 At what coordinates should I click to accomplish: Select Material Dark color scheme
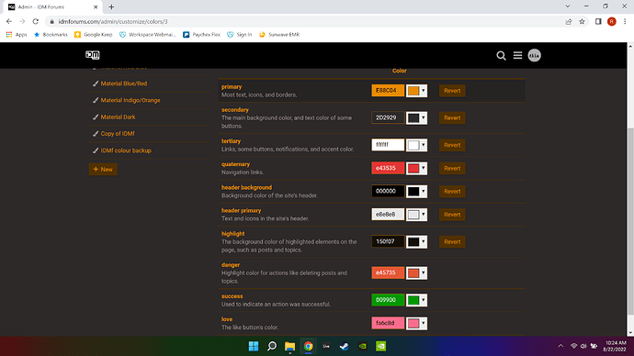118,117
